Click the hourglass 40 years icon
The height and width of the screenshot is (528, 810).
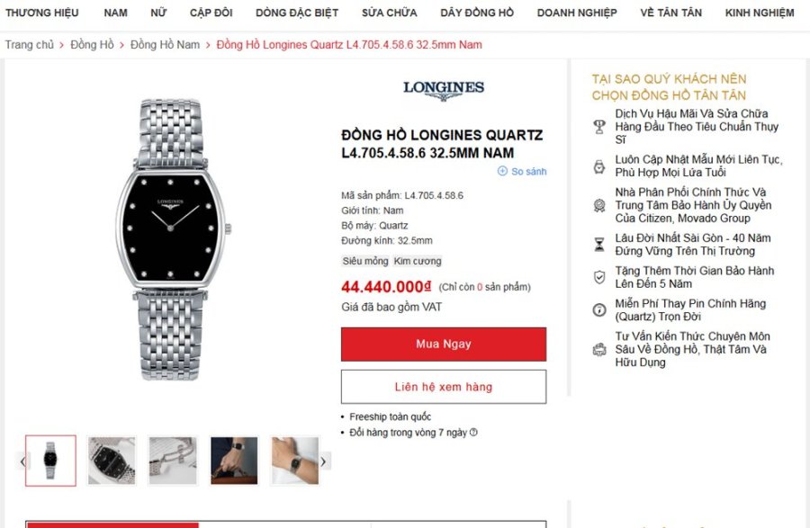point(599,245)
